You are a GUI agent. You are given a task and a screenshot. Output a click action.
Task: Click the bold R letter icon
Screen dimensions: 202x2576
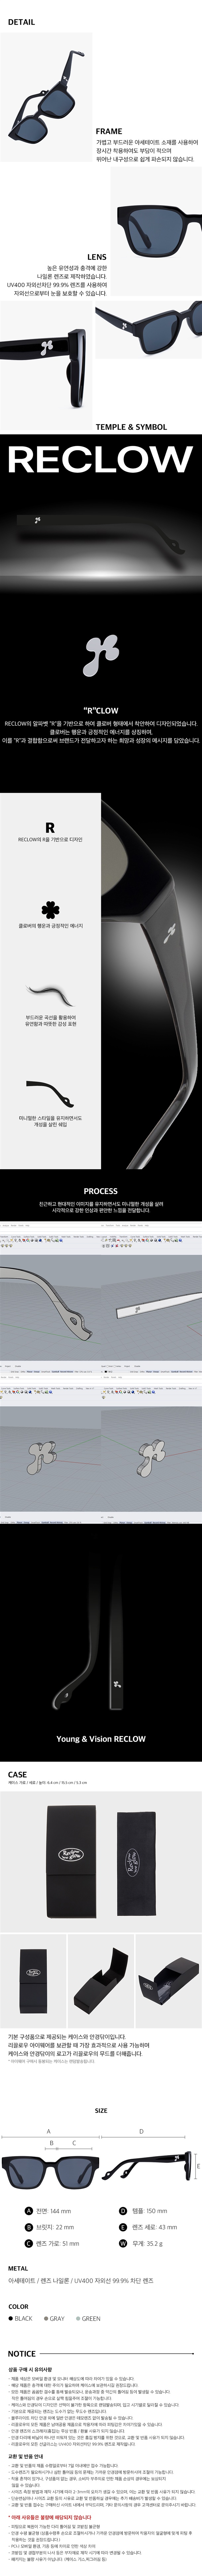50,828
